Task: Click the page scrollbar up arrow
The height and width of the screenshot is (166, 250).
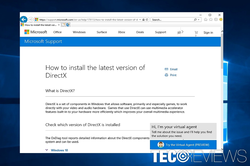Action: click(x=222, y=31)
